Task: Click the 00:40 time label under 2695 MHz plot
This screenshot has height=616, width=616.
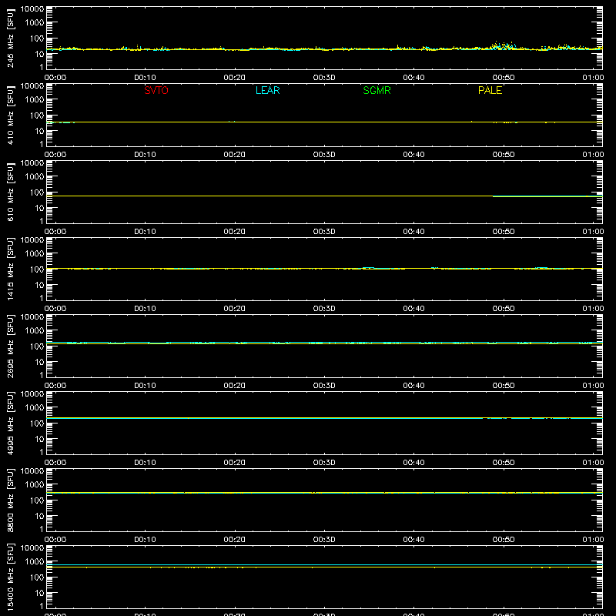Action: 413,386
